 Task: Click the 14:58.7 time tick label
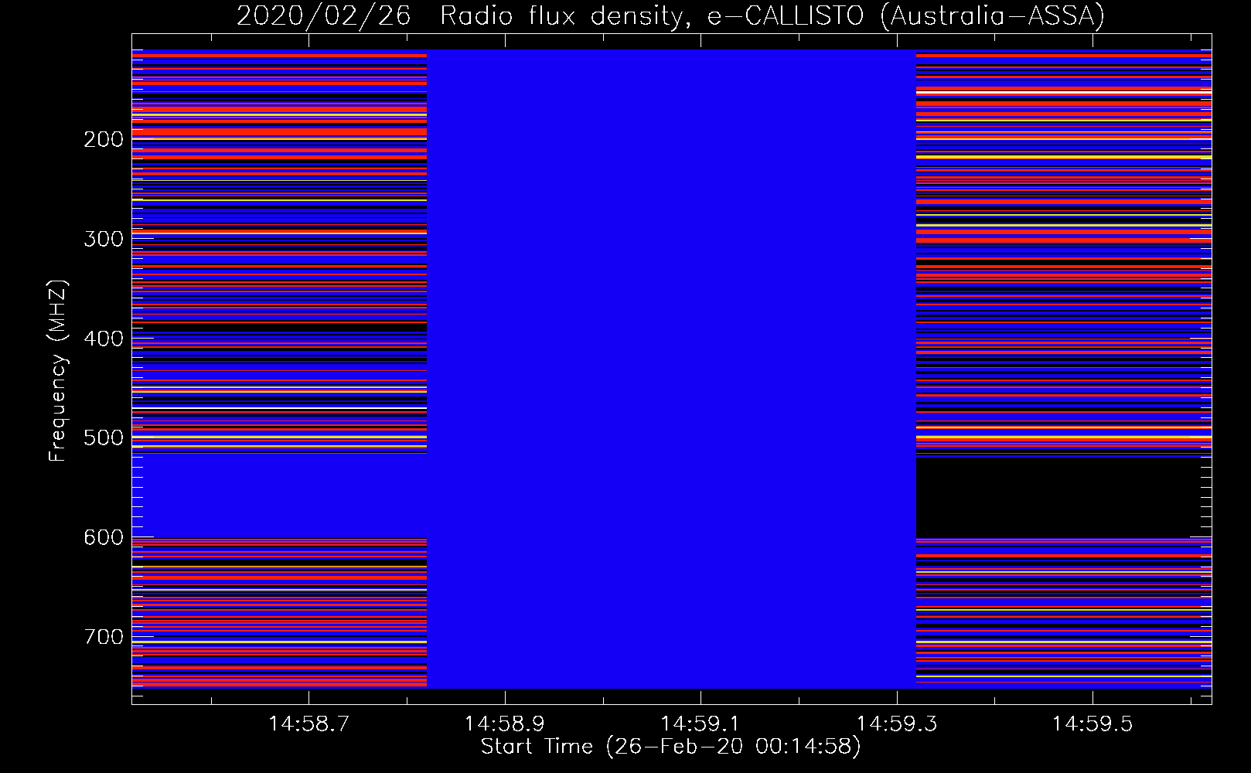pyautogui.click(x=308, y=724)
